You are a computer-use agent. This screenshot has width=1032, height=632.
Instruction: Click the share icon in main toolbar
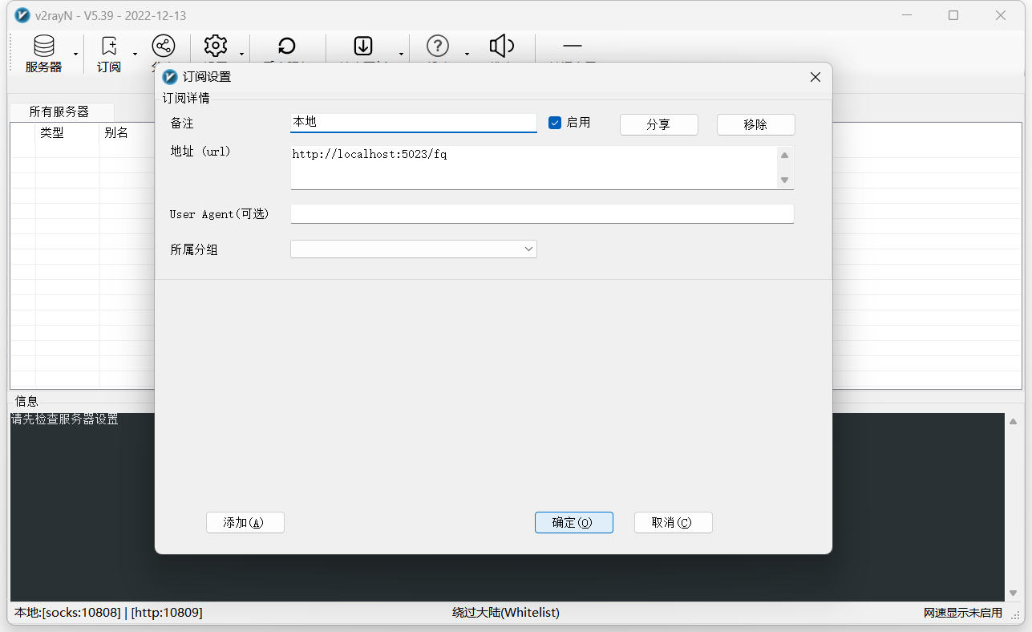click(x=164, y=46)
